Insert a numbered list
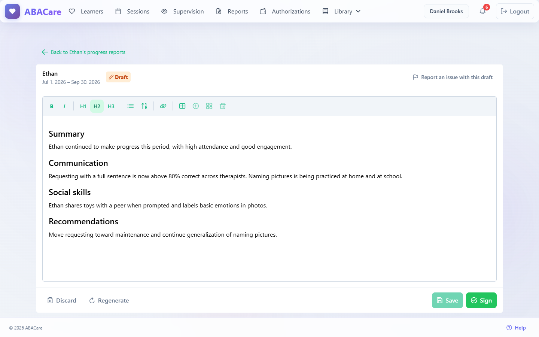 (x=144, y=106)
